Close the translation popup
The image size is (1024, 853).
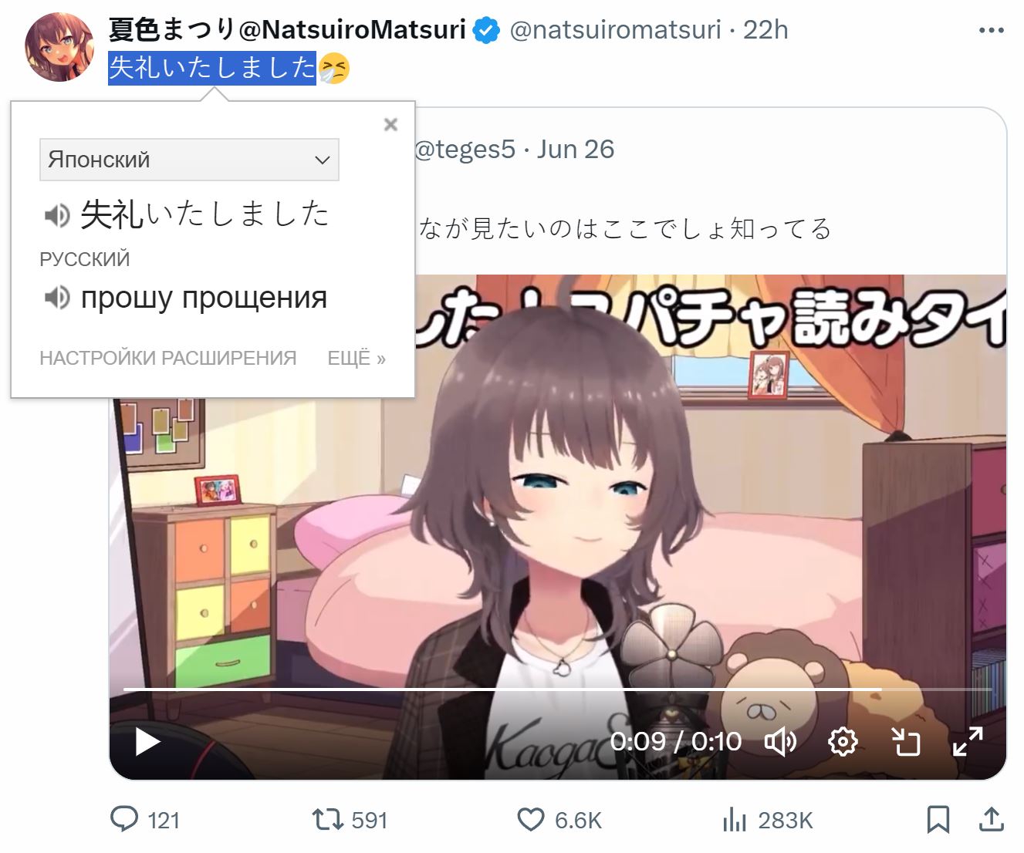(390, 124)
